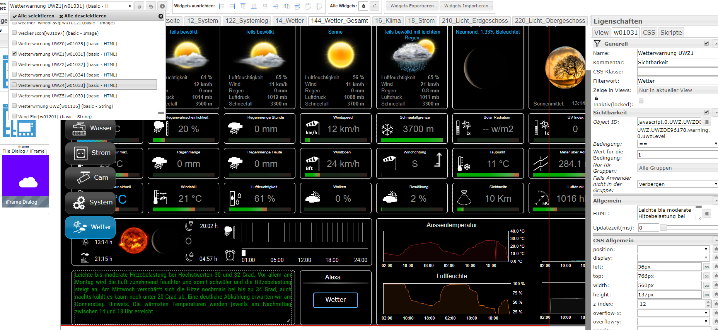
Task: Switch to the 122_Systemlog view tab
Action: [x=247, y=21]
